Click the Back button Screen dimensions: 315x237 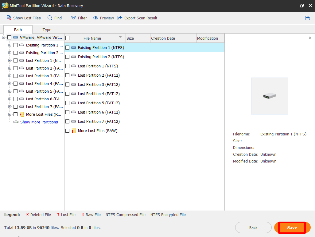[x=253, y=227]
